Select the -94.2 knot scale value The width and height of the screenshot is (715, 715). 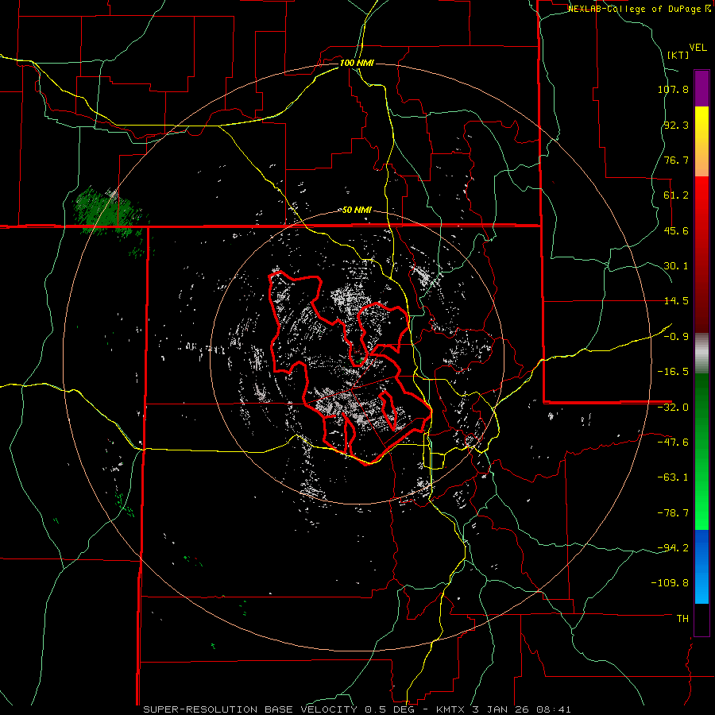click(x=673, y=548)
